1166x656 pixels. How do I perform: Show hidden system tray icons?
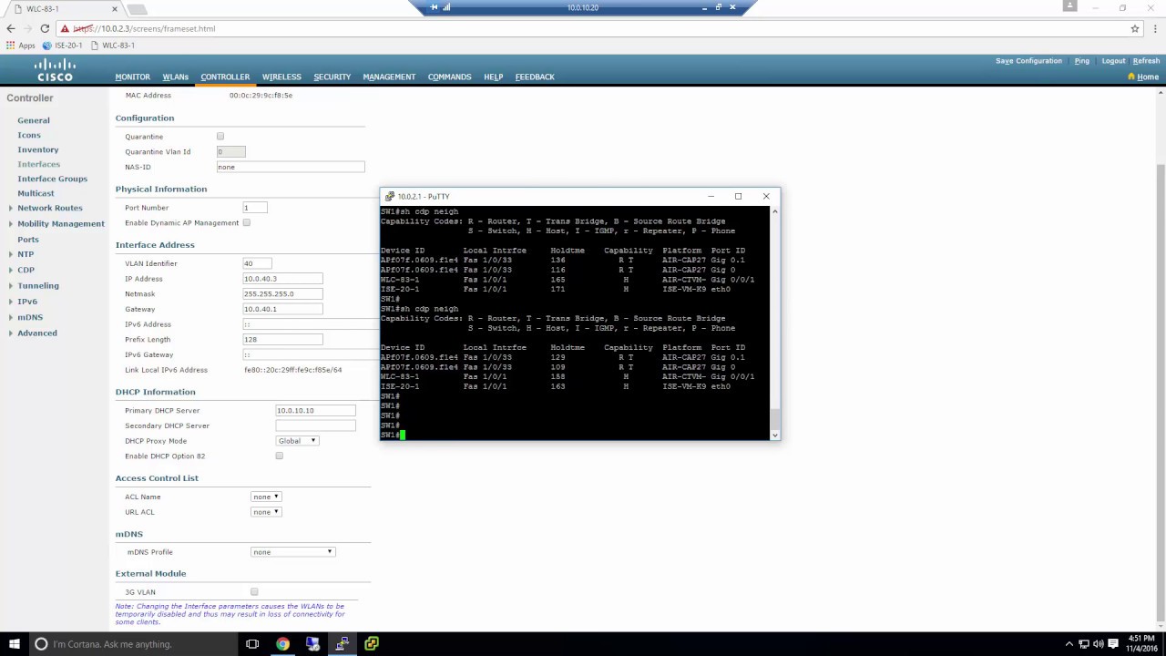(1069, 644)
